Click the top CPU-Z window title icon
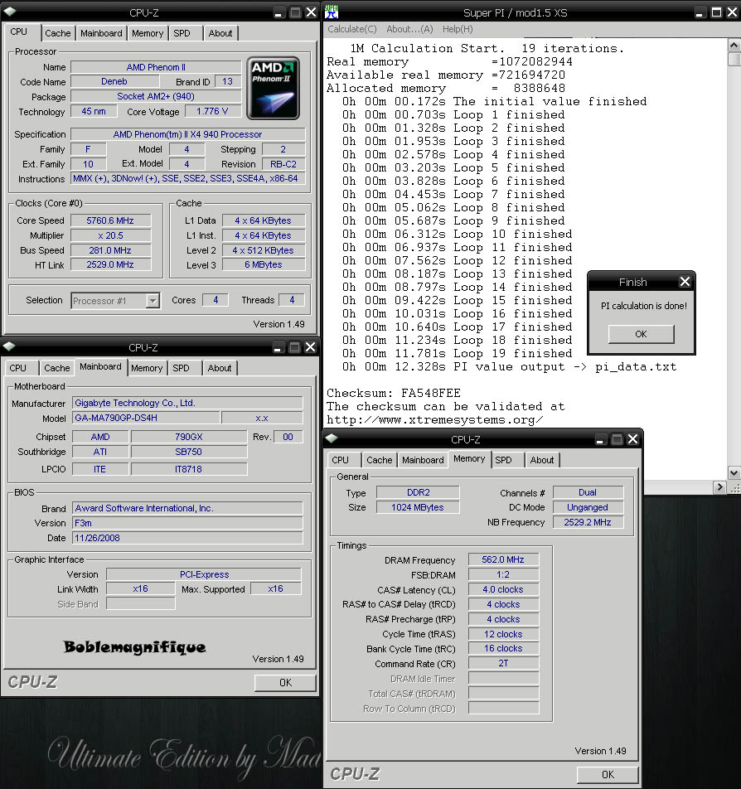 [x=10, y=11]
